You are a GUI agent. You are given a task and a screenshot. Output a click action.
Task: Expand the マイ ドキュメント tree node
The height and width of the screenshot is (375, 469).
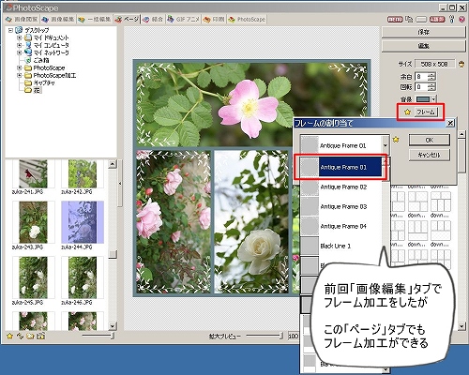point(19,37)
